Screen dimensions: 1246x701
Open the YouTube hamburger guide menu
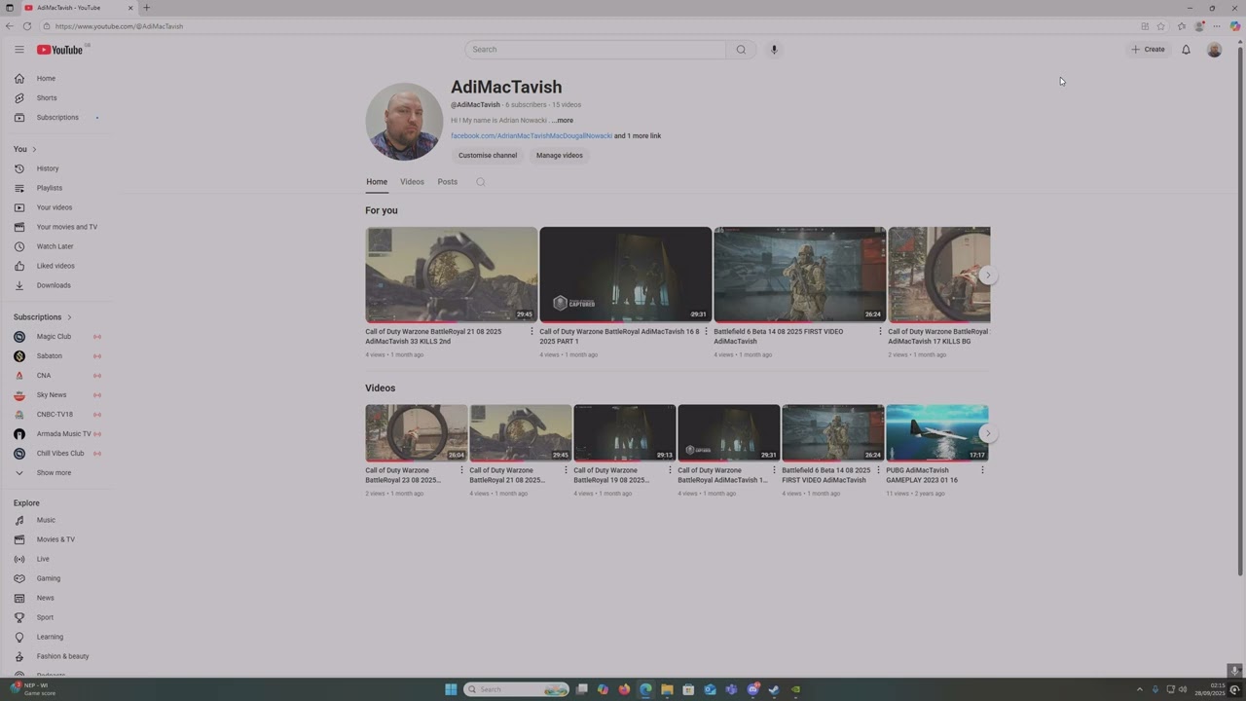point(18,50)
